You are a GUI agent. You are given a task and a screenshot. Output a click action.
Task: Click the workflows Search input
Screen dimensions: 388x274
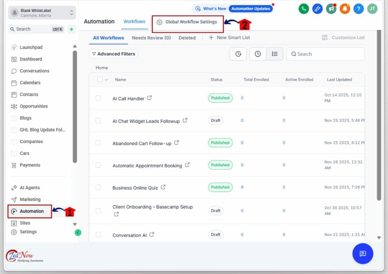point(325,54)
